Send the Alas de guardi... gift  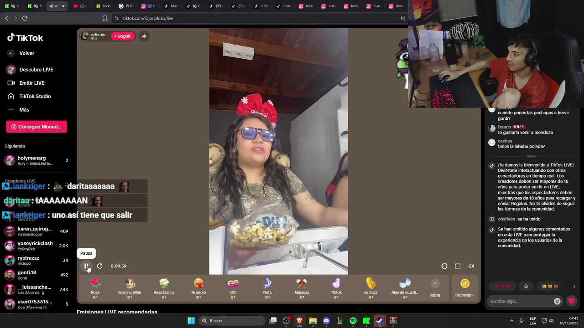(405, 288)
